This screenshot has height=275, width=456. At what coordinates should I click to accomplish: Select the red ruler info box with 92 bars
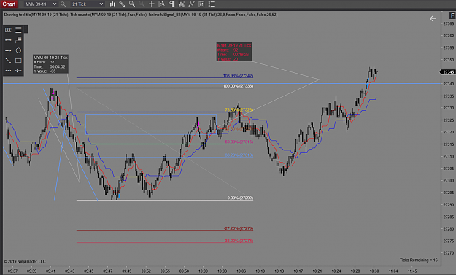pos(234,52)
